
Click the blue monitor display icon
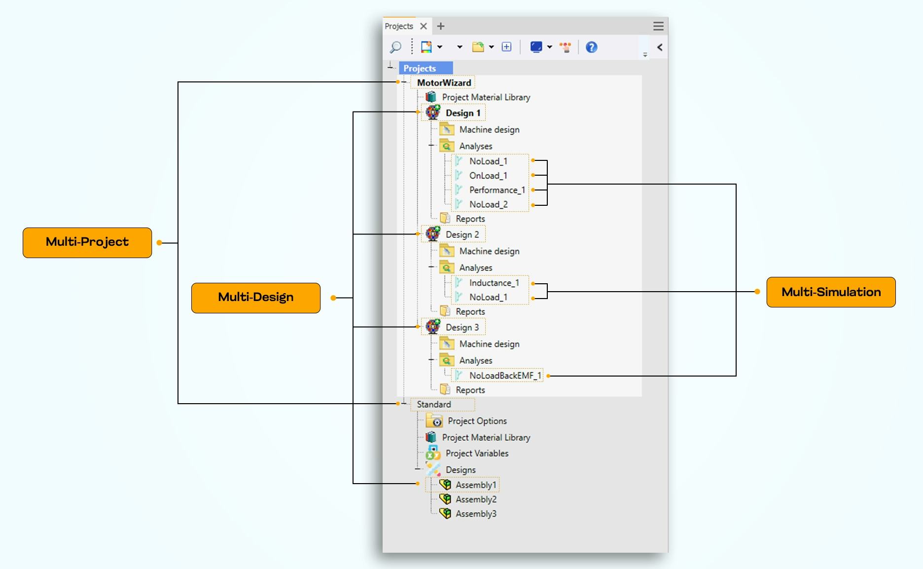pos(535,47)
